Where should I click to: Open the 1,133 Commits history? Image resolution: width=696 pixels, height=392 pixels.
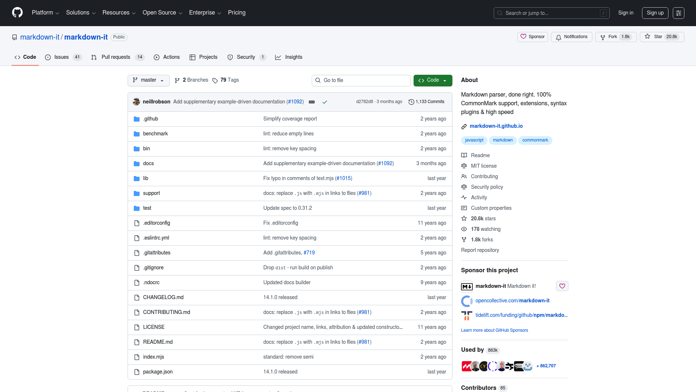point(426,102)
